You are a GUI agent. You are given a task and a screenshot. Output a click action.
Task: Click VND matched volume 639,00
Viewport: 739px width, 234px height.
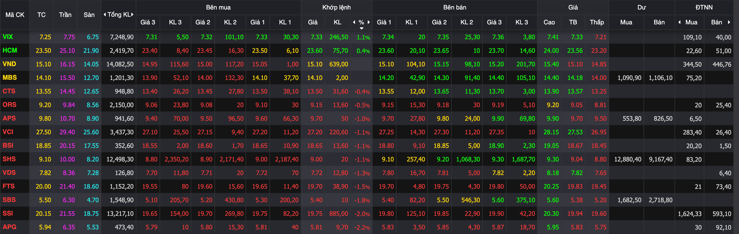tap(338, 64)
